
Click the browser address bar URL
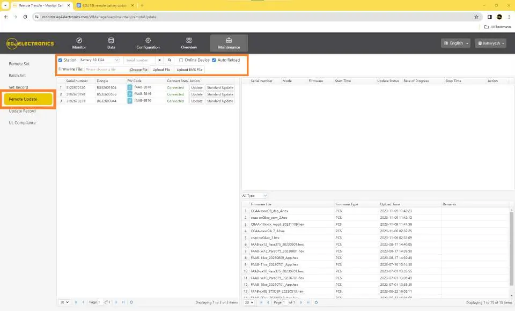coord(99,17)
